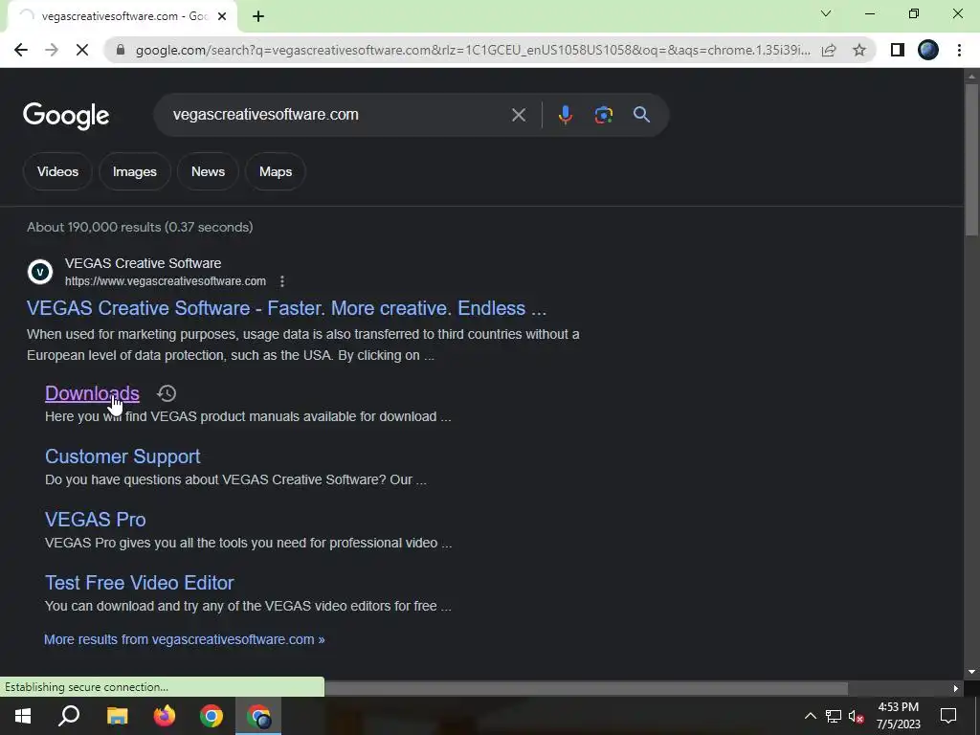The image size is (980, 735).
Task: Share this page from address bar
Action: point(829,50)
